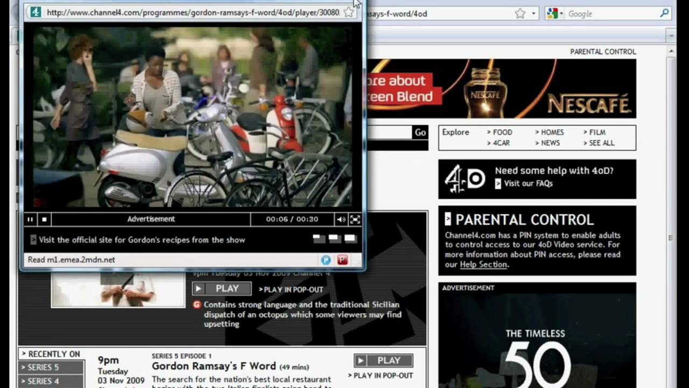Bookmark the pop-out page with the star icon
The height and width of the screenshot is (388, 689).
(349, 12)
